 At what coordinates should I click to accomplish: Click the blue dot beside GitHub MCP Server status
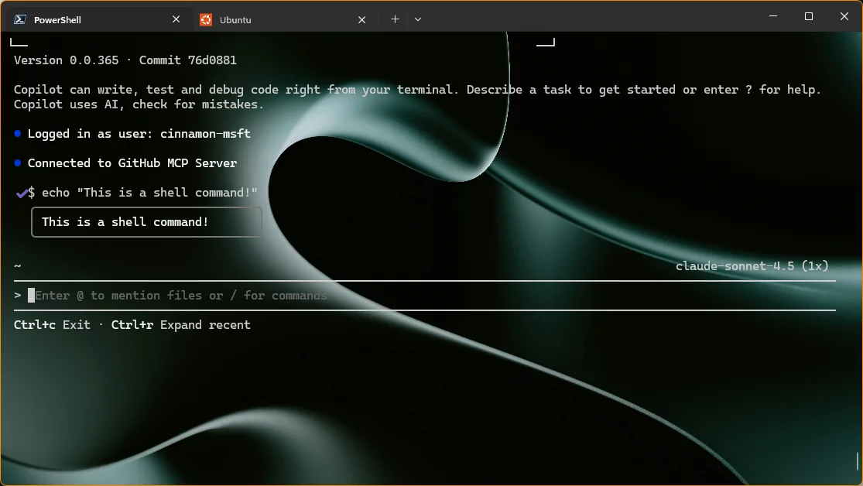[17, 163]
